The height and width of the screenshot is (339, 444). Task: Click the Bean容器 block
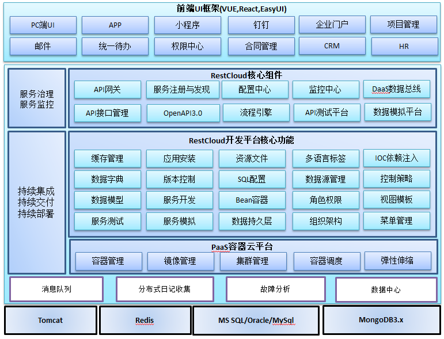[252, 200]
